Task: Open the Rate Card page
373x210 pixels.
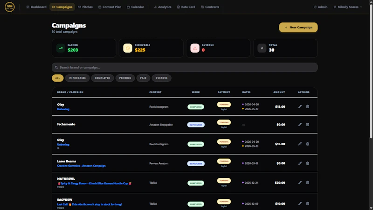Action: pos(186,7)
